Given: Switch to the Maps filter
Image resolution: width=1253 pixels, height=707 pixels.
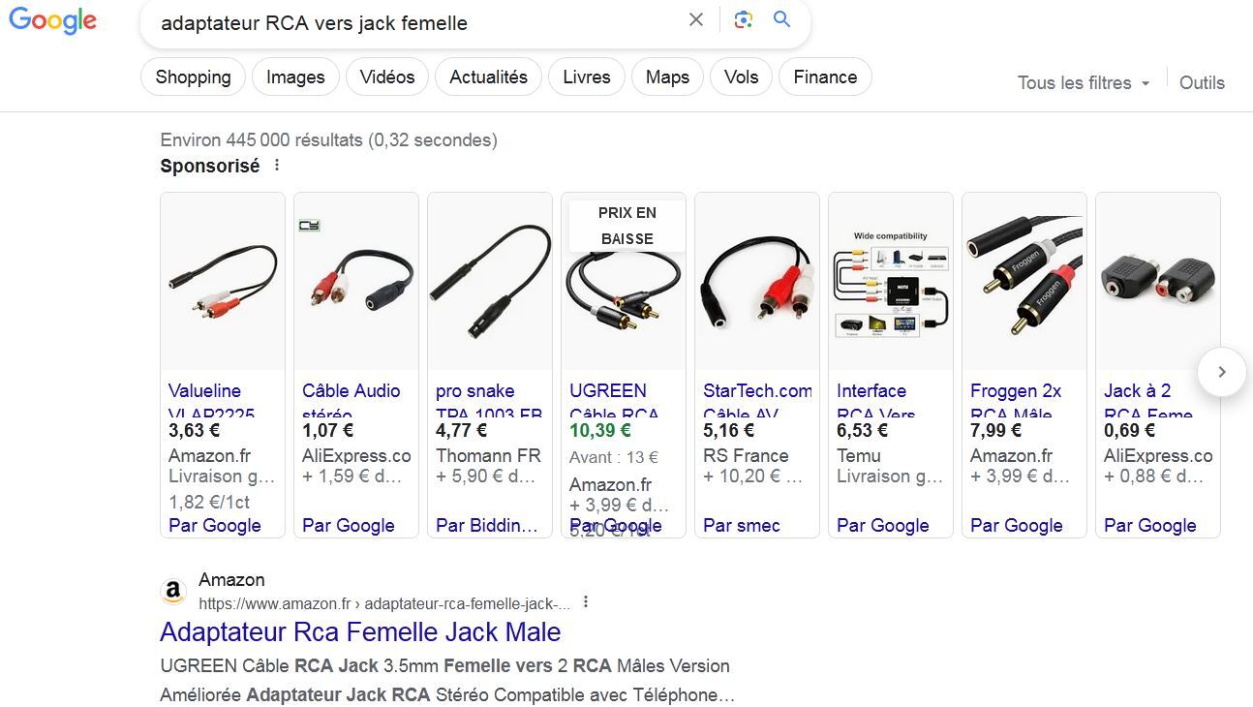Looking at the screenshot, I should click(667, 77).
